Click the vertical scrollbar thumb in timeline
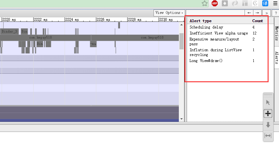Image resolution: width=279 pixels, height=155 pixels. click(x=181, y=41)
